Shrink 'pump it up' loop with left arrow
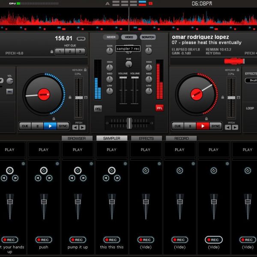The image size is (257, 257). tap(72, 178)
